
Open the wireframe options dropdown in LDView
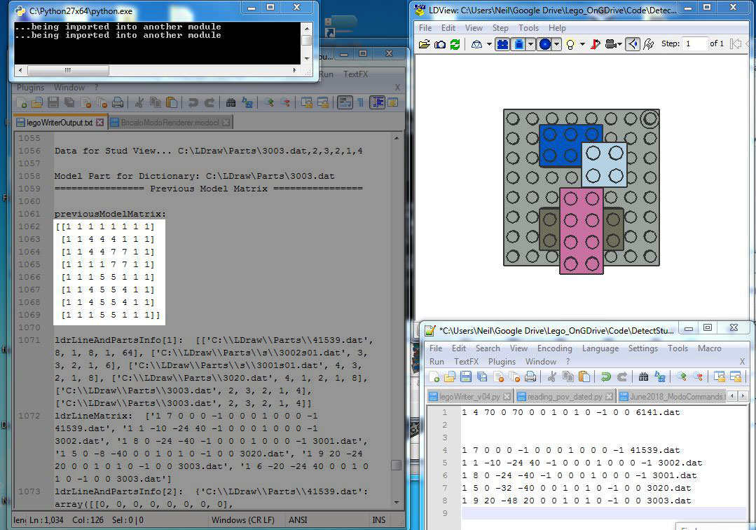(x=488, y=43)
